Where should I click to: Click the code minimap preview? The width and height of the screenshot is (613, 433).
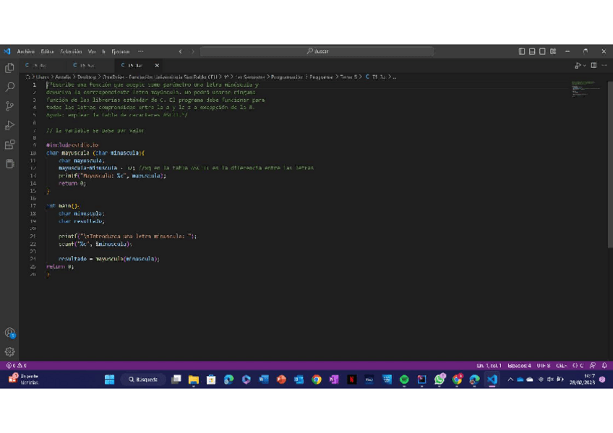[584, 88]
